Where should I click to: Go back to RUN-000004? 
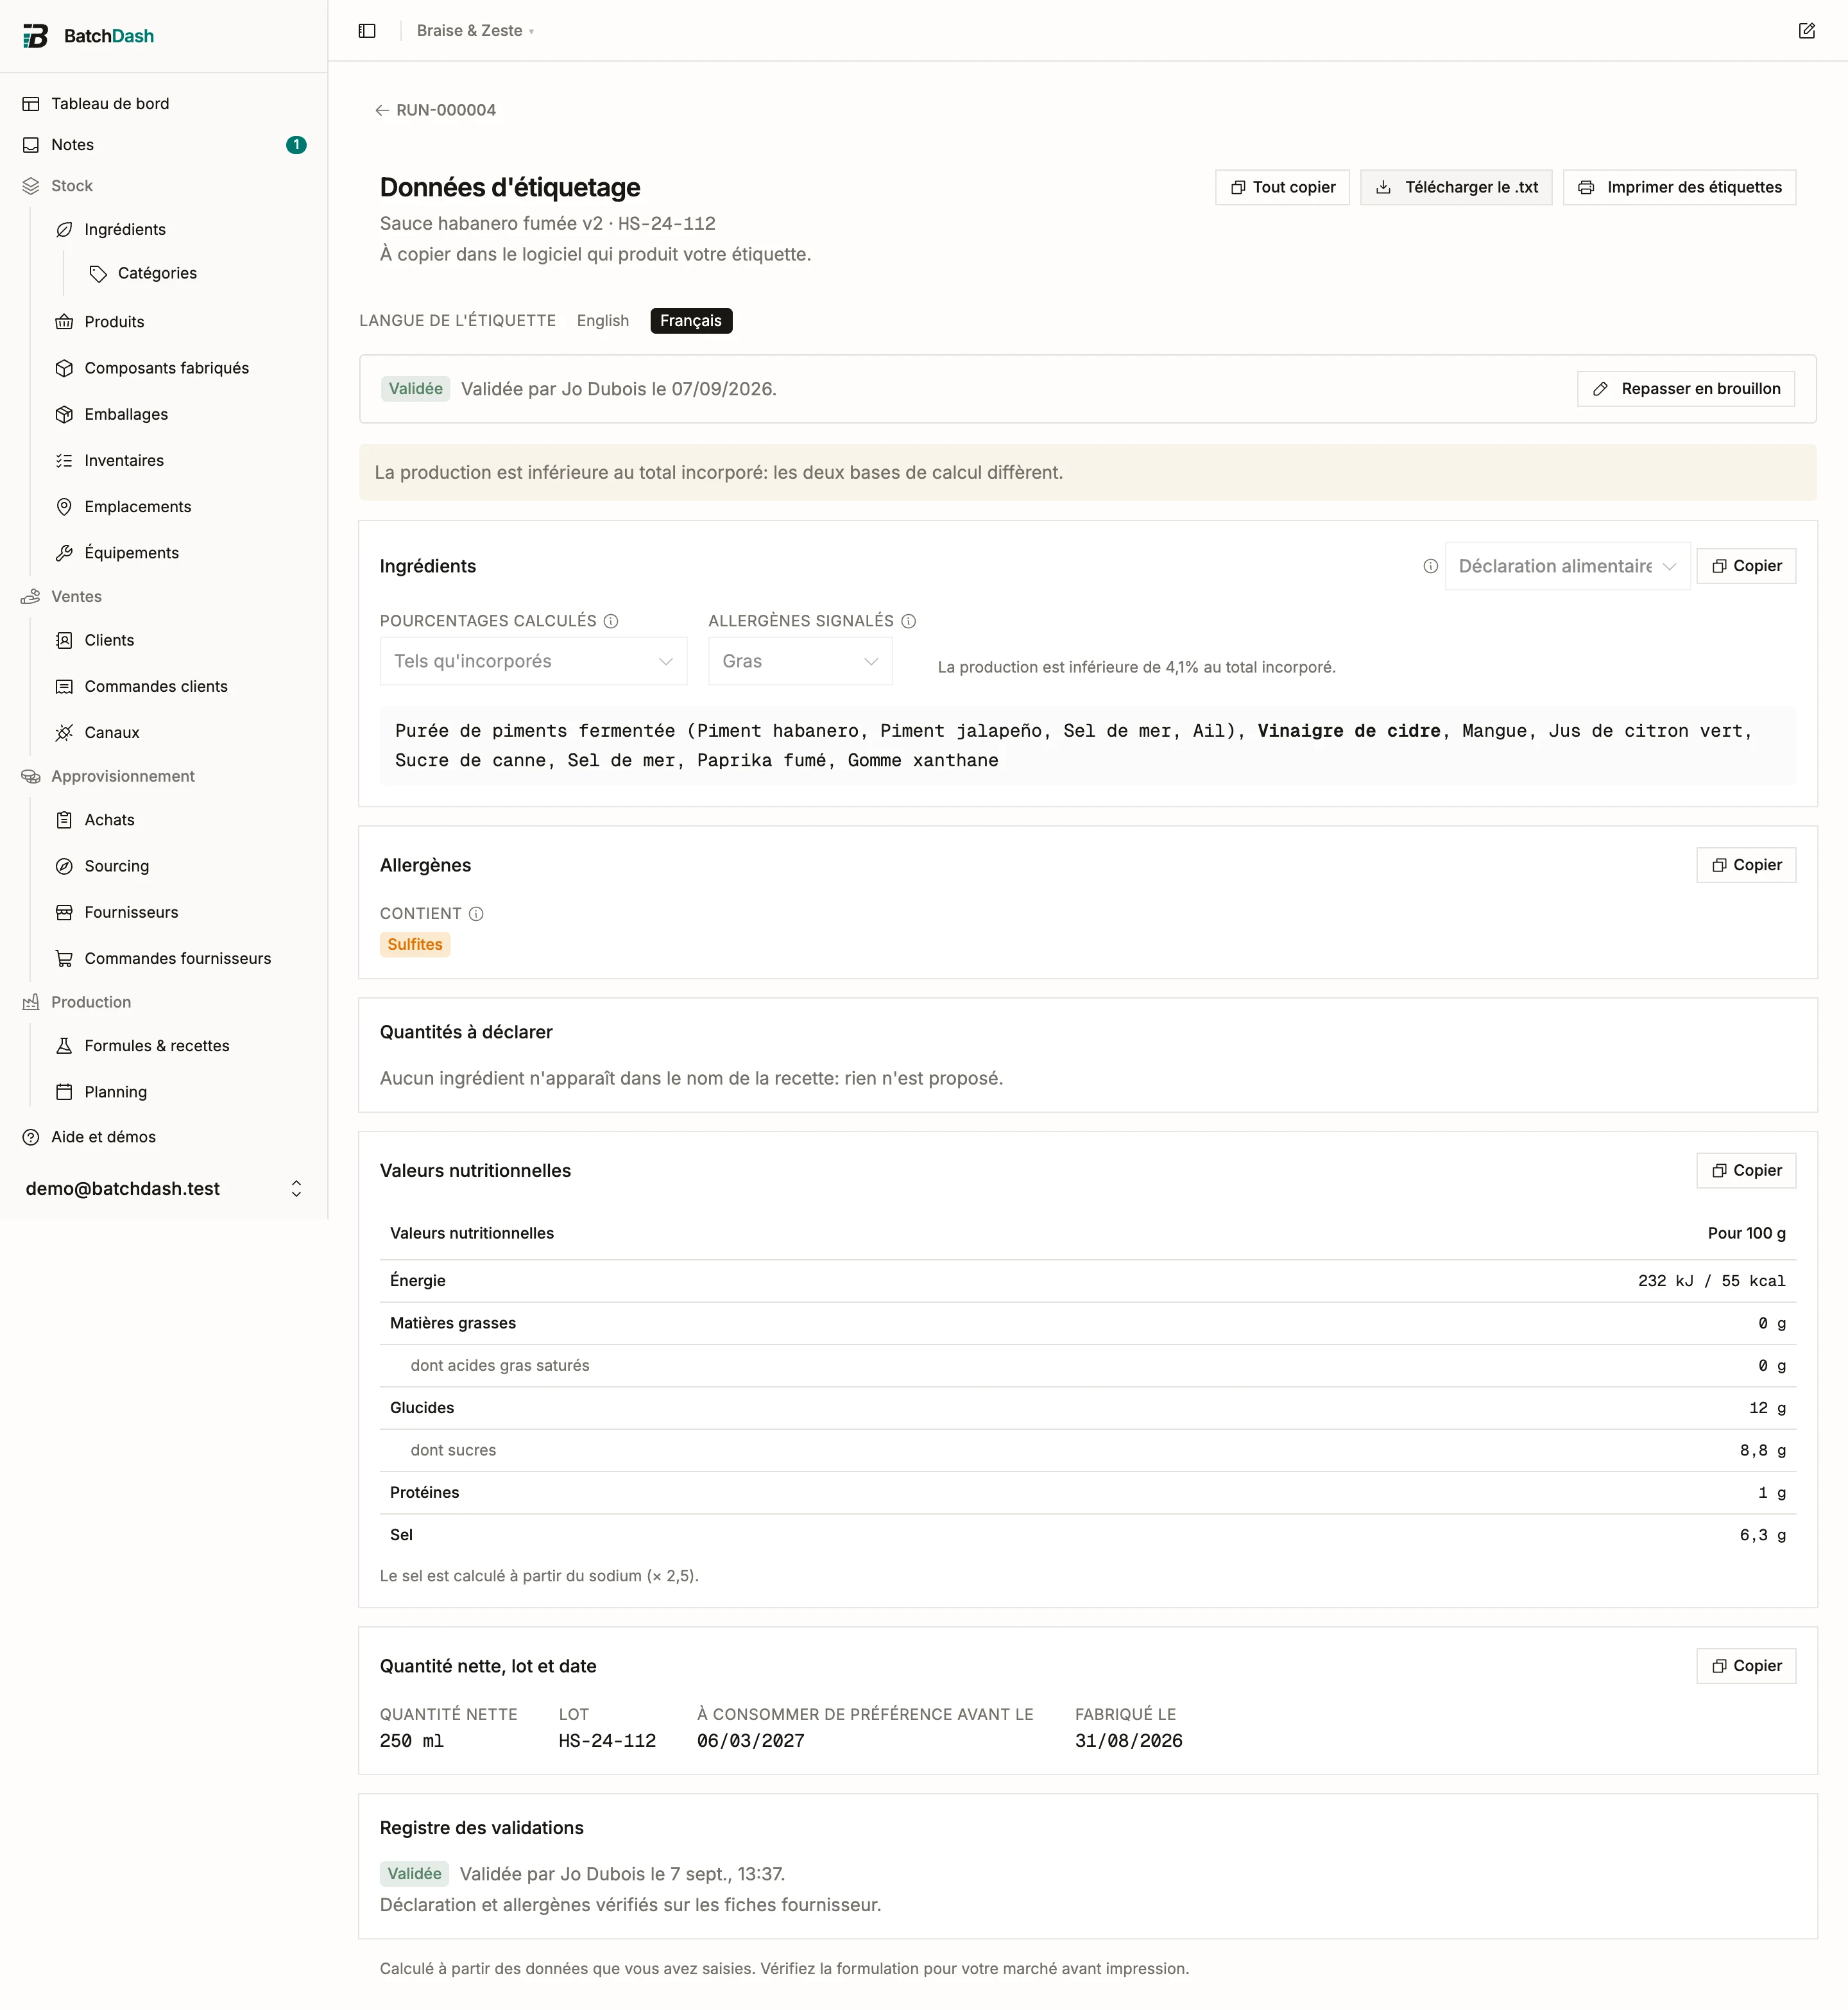[436, 110]
